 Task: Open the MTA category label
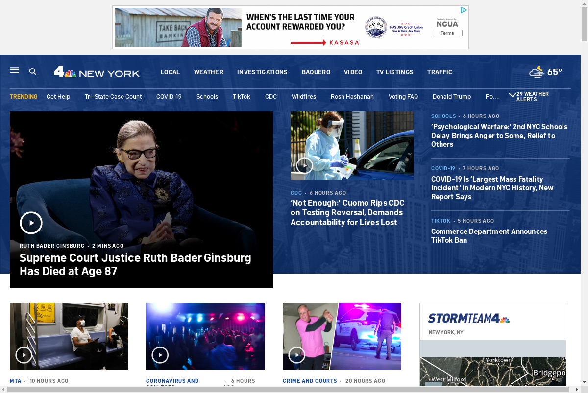16,381
